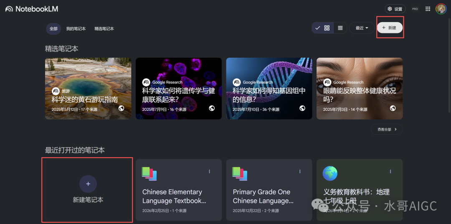The image size is (451, 224).
Task: Click the 新建 button at top right
Action: tap(390, 28)
